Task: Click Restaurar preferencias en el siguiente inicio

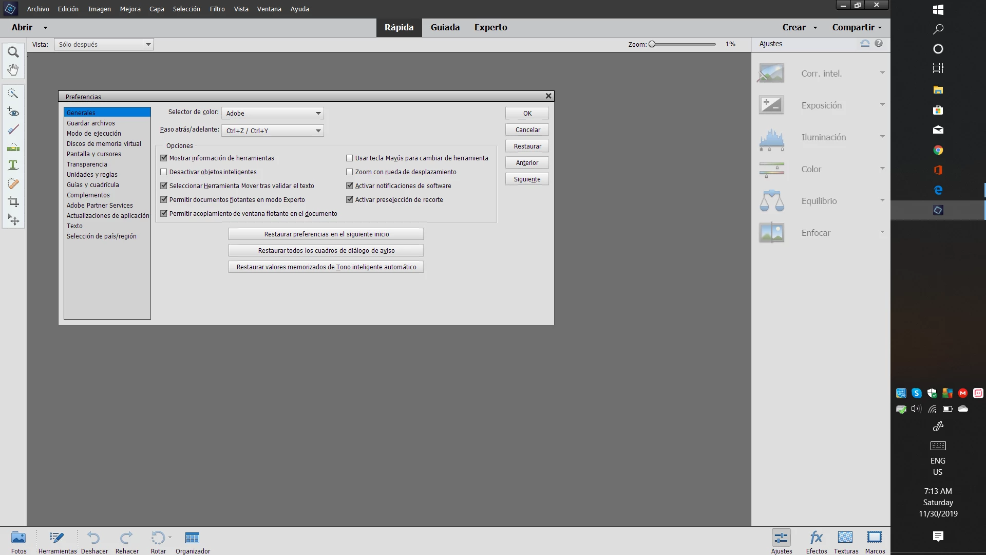Action: tap(326, 234)
